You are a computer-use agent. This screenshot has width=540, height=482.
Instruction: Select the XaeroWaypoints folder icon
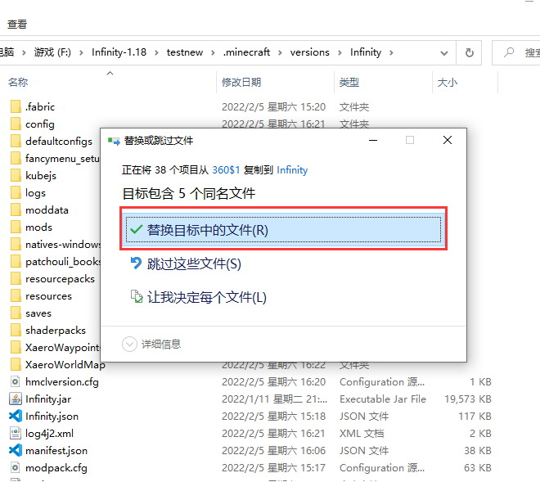(16, 348)
